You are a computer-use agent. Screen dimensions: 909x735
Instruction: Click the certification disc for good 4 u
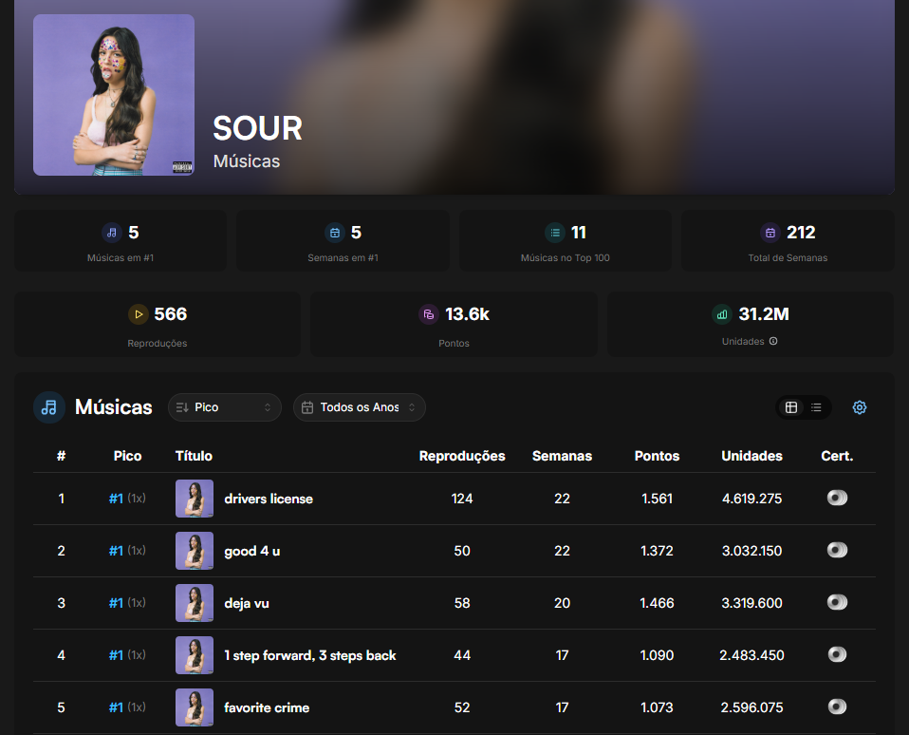tap(837, 550)
